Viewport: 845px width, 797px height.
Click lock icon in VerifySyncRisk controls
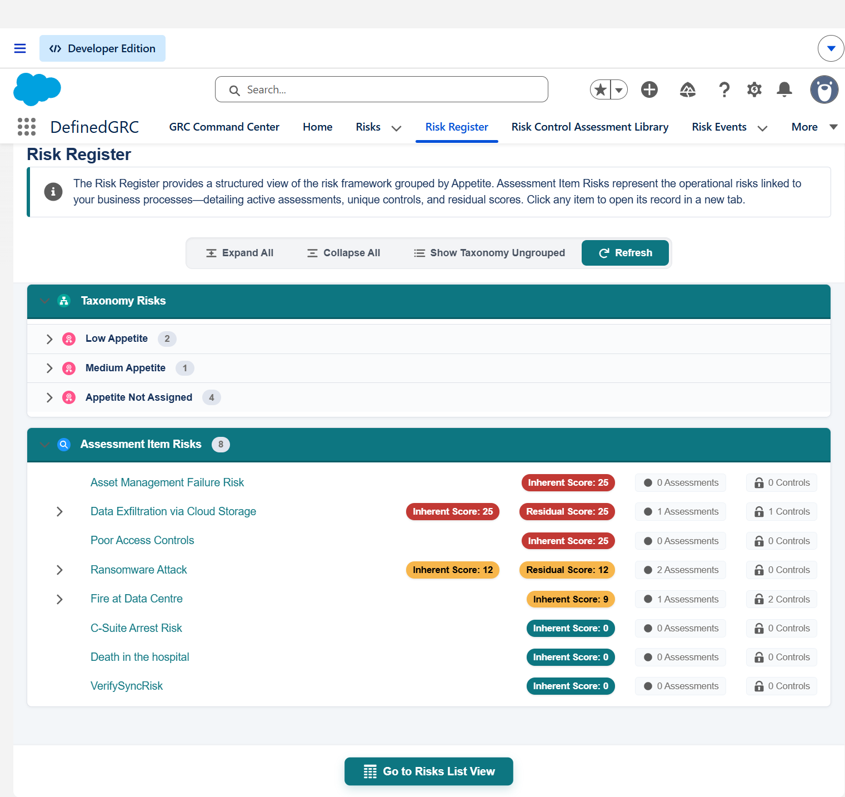(x=759, y=686)
